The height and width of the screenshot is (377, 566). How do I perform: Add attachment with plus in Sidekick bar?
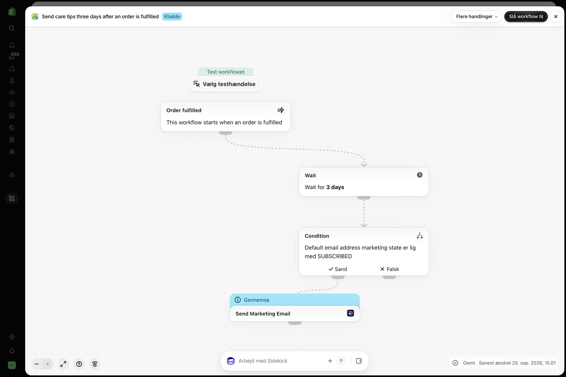pyautogui.click(x=330, y=361)
